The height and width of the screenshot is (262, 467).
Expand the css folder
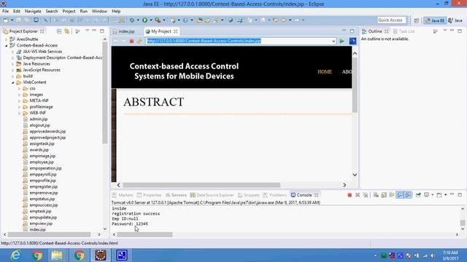(x=20, y=89)
